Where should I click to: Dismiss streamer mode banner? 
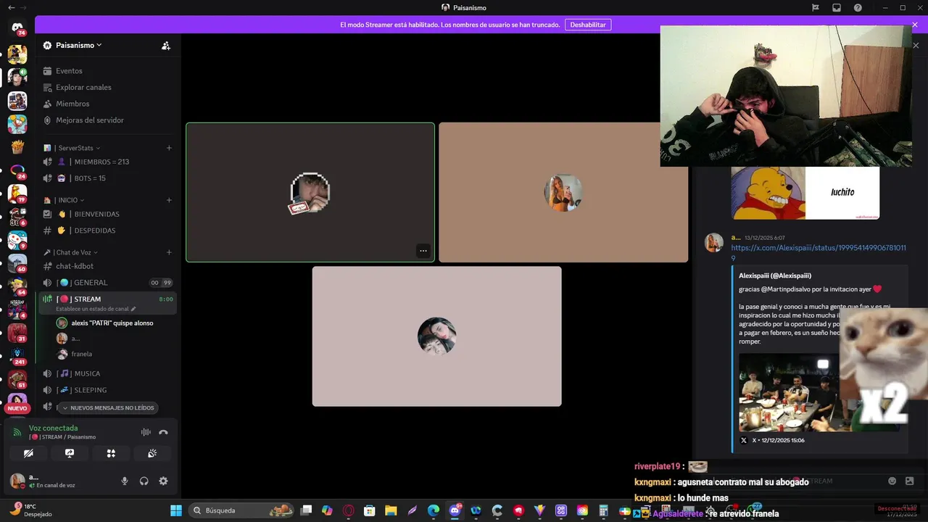tap(915, 25)
